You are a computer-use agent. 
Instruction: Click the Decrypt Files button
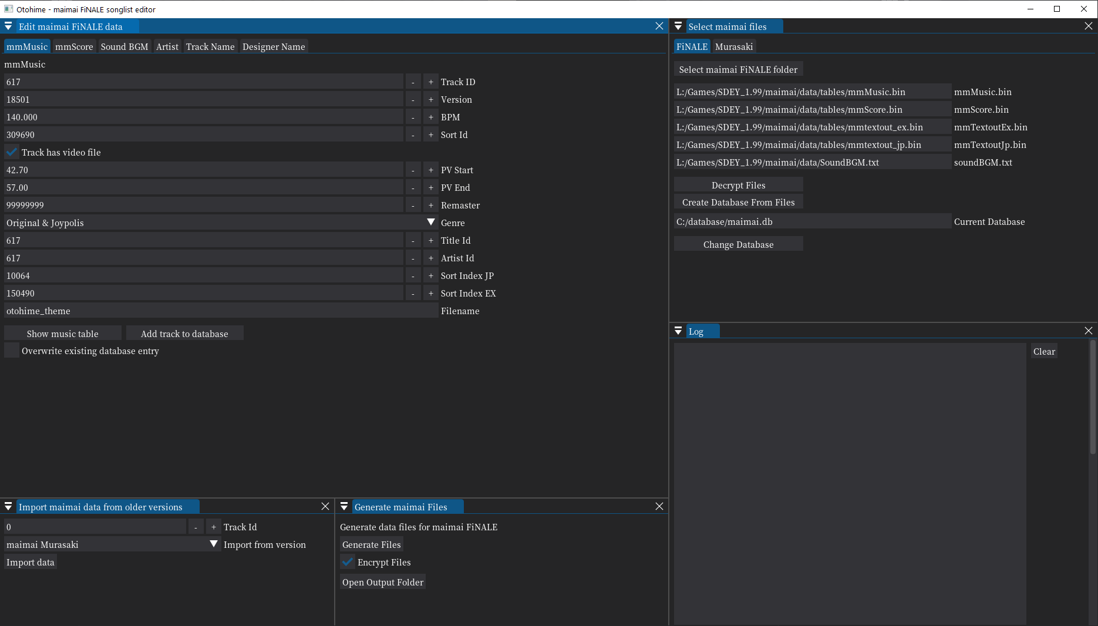coord(738,184)
